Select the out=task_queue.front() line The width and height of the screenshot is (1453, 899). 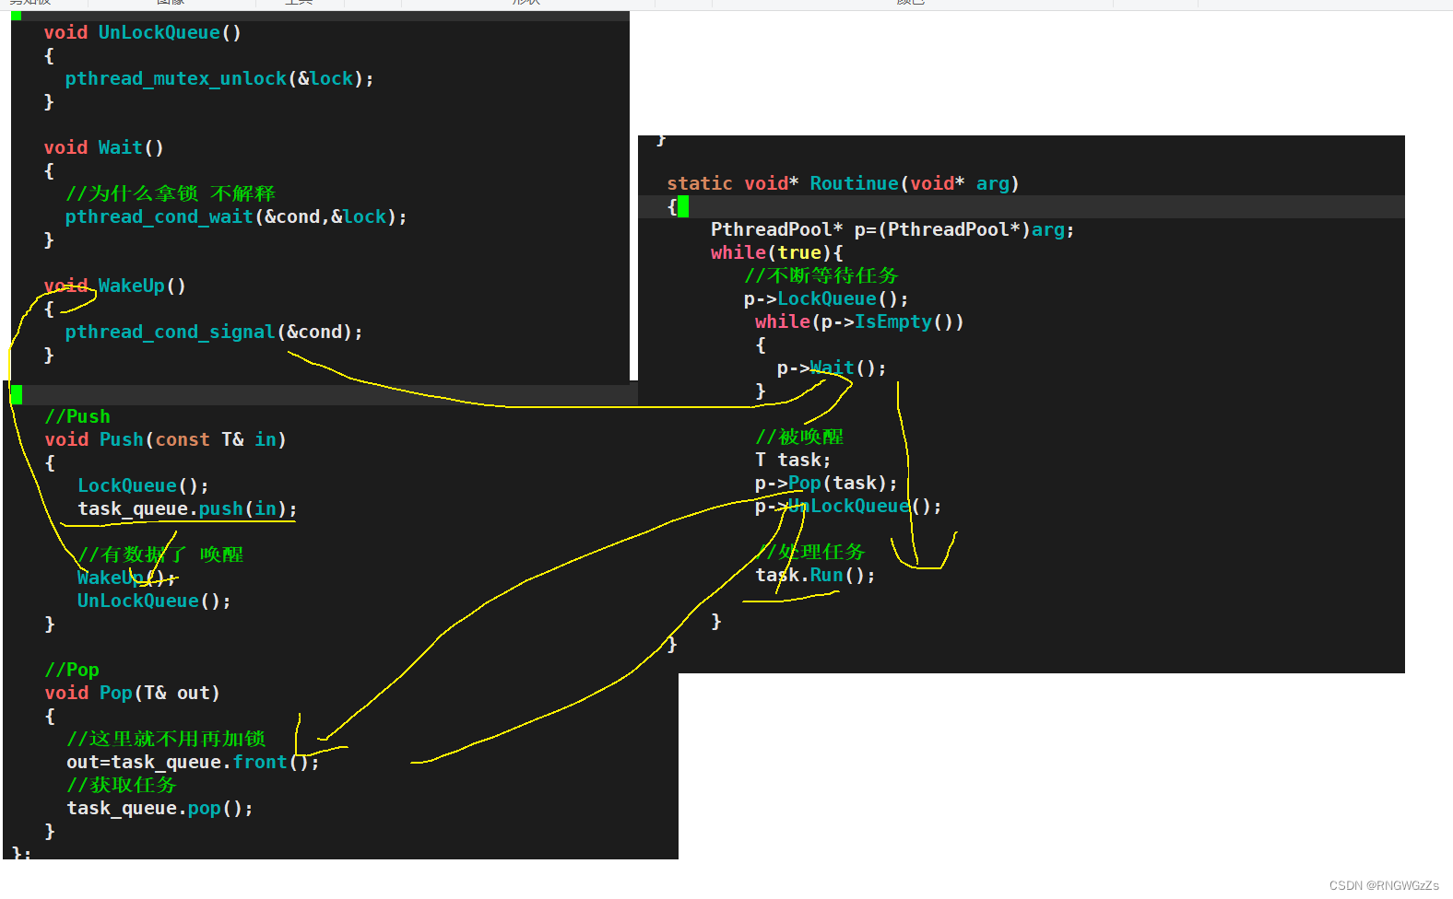pyautogui.click(x=193, y=762)
